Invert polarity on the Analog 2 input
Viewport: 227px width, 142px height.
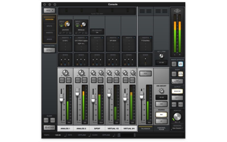click(x=83, y=33)
